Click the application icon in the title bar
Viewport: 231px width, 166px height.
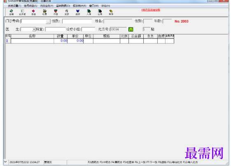[x=5, y=1]
